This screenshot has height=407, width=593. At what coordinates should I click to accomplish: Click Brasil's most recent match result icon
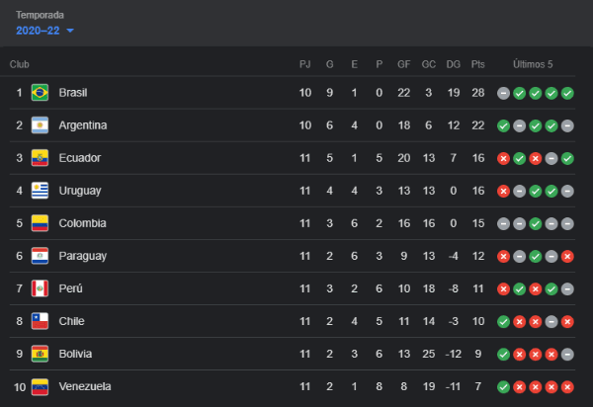[566, 93]
